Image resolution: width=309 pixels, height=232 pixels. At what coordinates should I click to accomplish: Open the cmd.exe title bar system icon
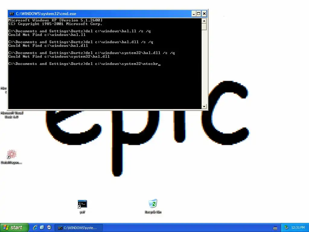(12, 14)
